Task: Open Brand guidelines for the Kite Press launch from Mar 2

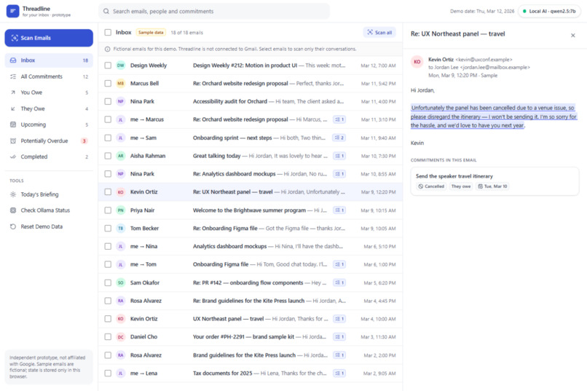Action: click(x=250, y=355)
